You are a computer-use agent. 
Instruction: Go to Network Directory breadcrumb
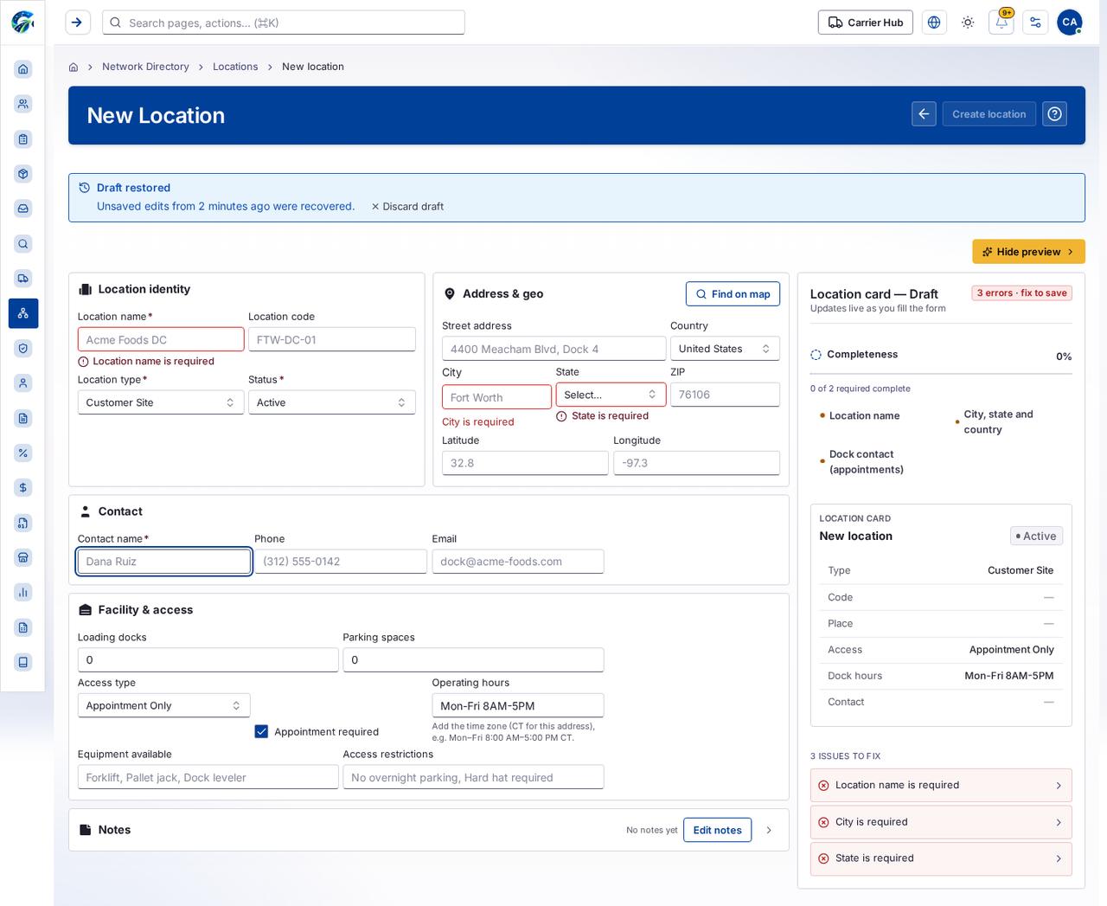(x=145, y=67)
